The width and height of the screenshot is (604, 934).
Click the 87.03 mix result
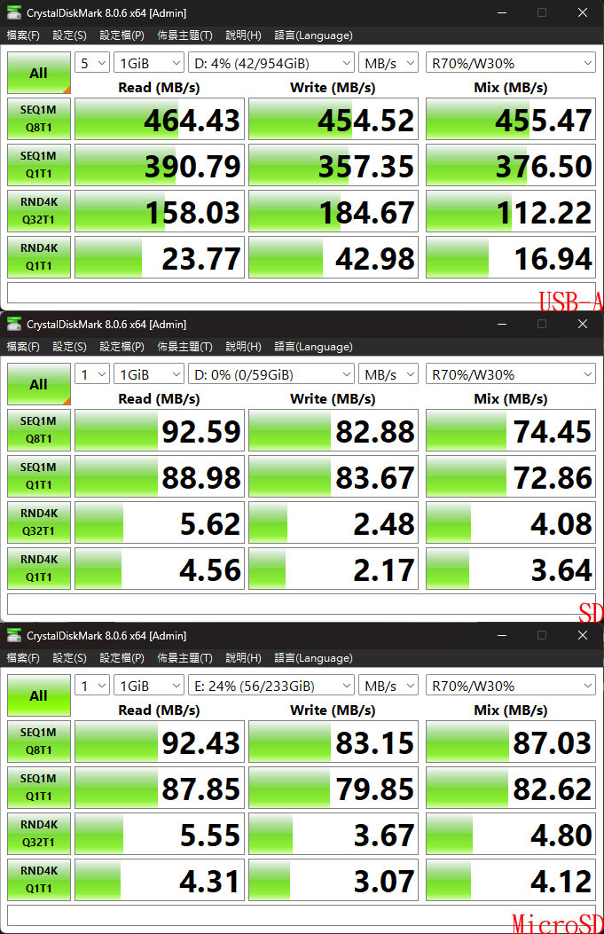[511, 742]
